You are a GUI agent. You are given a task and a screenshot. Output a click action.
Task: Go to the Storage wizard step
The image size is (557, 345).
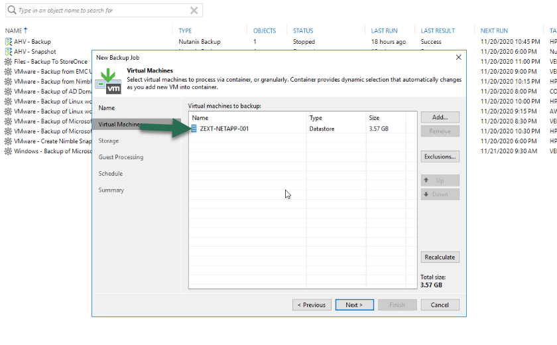pos(108,141)
